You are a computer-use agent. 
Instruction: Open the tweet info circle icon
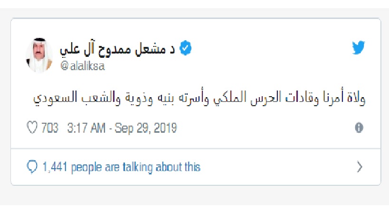pyautogui.click(x=359, y=127)
